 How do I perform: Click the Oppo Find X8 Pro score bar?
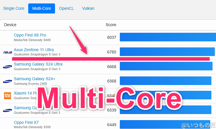pyautogui.click(x=168, y=37)
